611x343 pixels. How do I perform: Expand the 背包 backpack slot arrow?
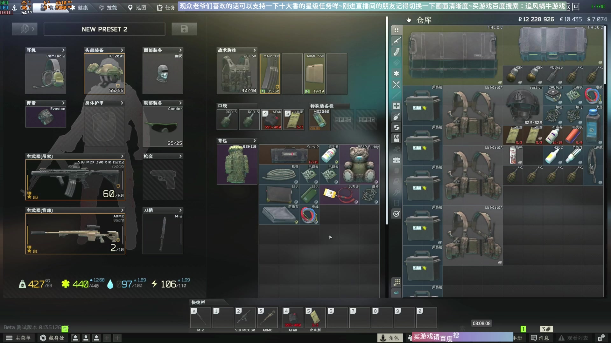[254, 141]
